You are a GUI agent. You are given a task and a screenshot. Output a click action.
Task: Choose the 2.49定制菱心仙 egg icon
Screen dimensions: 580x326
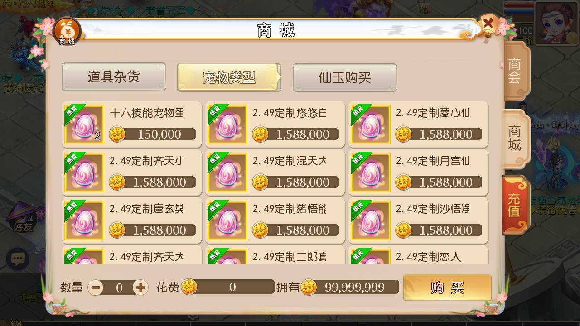tap(371, 125)
